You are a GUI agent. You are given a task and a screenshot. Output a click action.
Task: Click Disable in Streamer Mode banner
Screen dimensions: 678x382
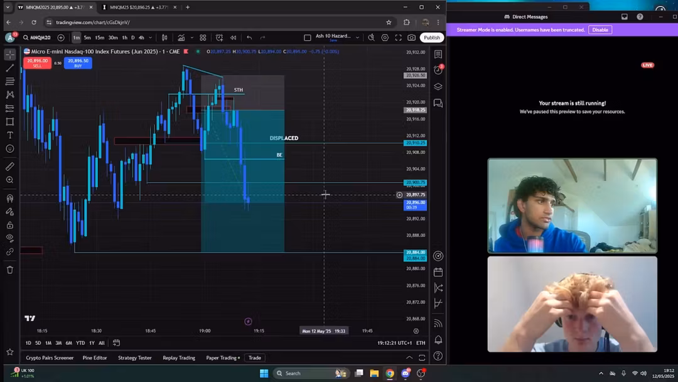pos(600,30)
